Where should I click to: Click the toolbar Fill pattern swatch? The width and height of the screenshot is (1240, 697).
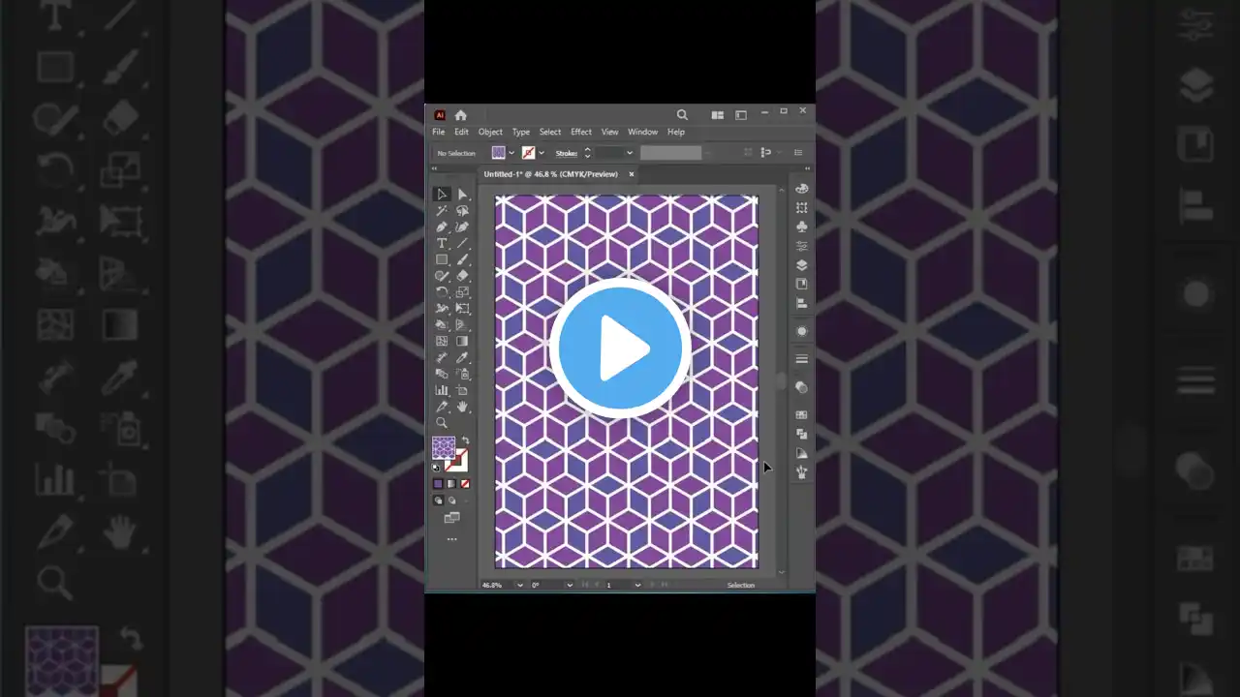(x=444, y=447)
